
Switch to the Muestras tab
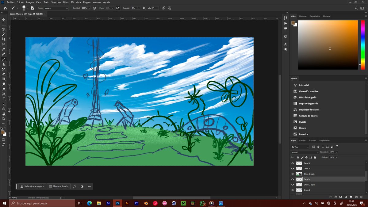(303, 16)
